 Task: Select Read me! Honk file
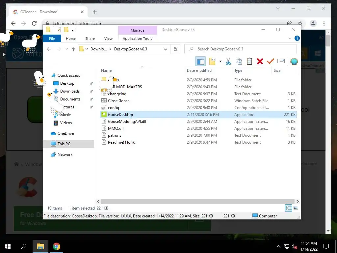click(121, 142)
